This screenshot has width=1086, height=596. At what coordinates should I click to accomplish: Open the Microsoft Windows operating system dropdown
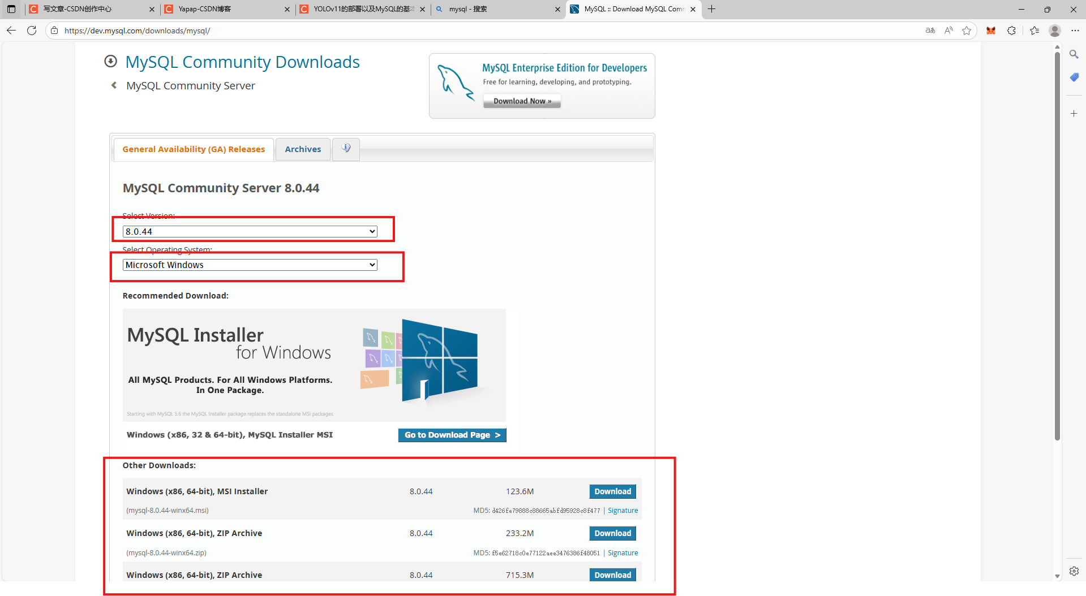coord(250,265)
